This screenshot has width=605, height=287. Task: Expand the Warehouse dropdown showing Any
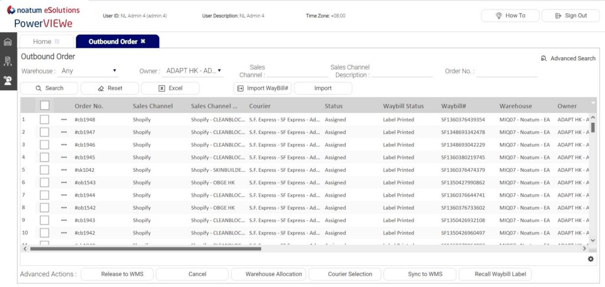tap(89, 71)
